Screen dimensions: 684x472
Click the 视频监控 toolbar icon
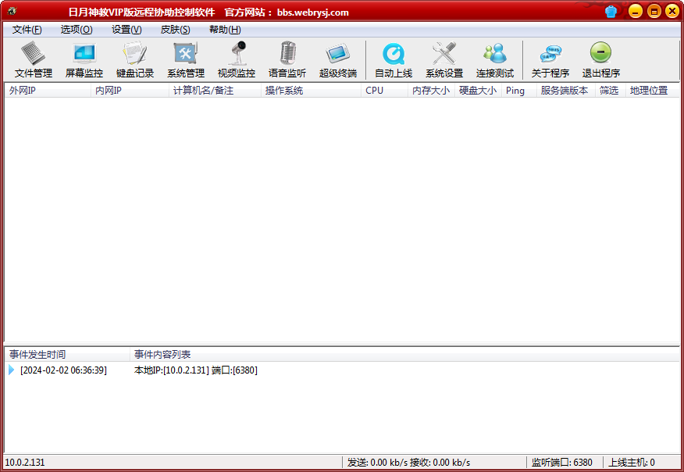(x=236, y=60)
